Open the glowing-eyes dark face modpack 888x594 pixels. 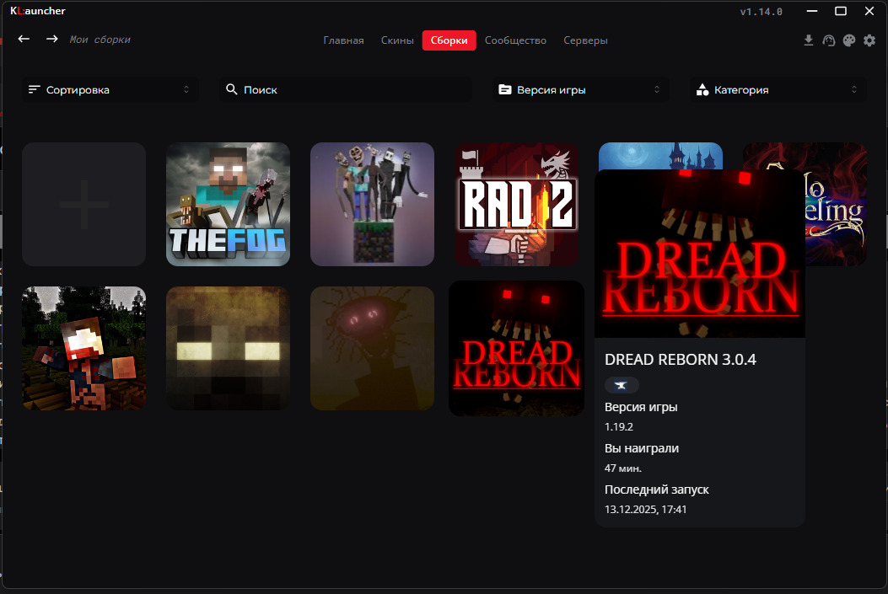(229, 349)
